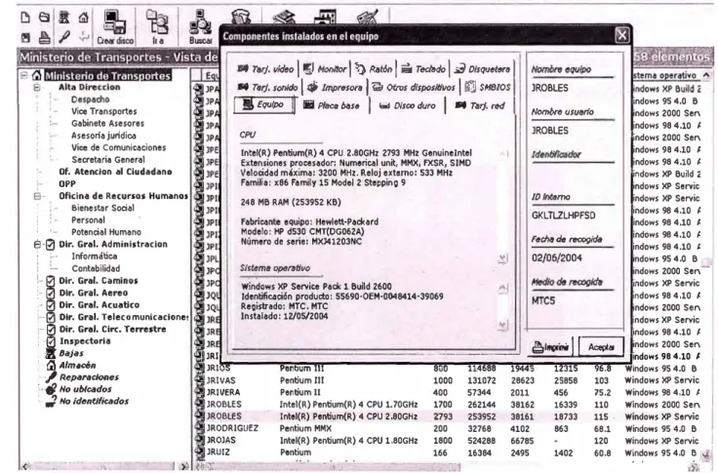Viewport: 718px width, 473px height.
Task: Switch to the Disco duro tab
Action: (x=407, y=105)
